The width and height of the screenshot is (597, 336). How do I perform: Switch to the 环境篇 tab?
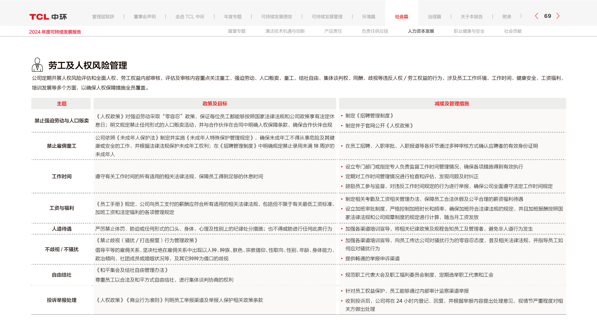(x=369, y=17)
